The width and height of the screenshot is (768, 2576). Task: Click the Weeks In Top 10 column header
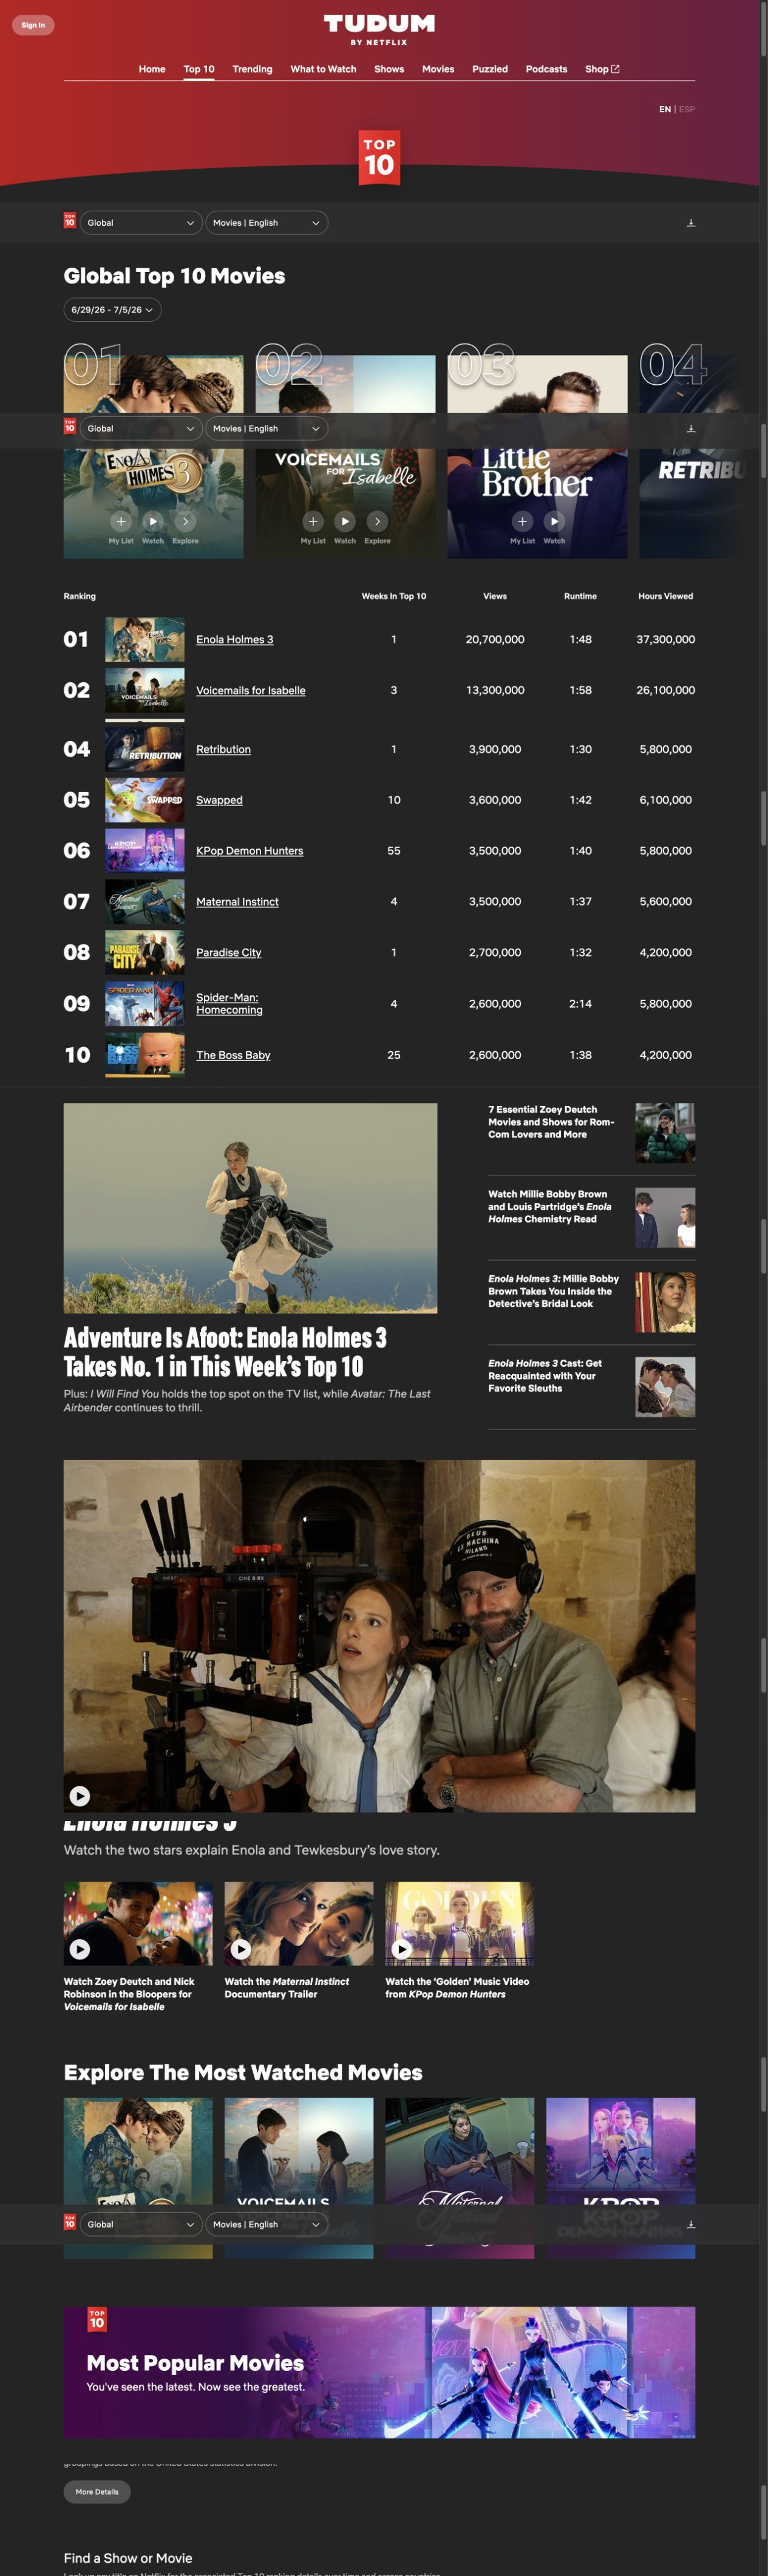(394, 597)
